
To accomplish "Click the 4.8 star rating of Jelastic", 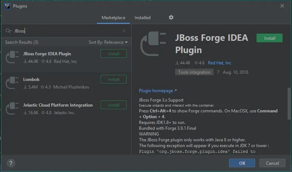I will pyautogui.click(x=47, y=113).
